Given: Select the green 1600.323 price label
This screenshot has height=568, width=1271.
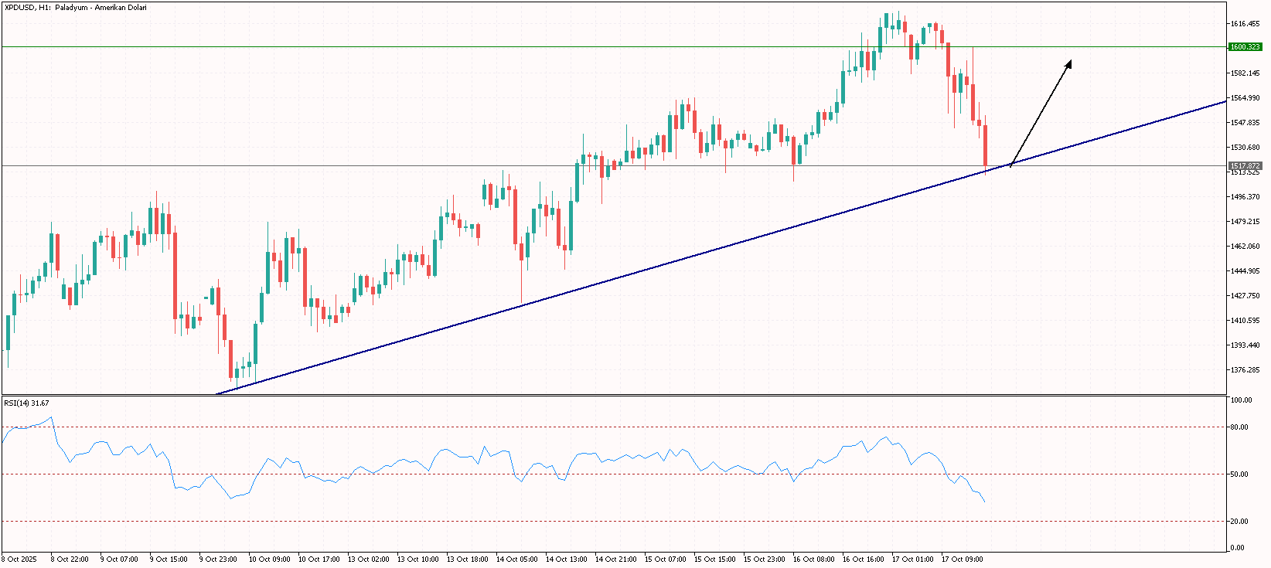Looking at the screenshot, I should (1245, 47).
